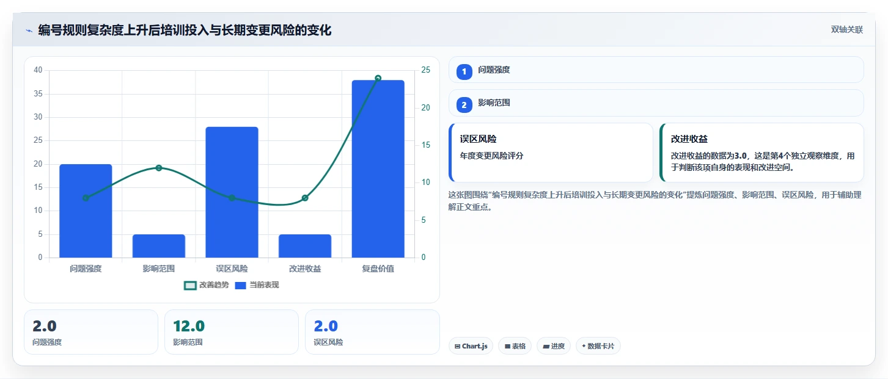Click the trend line point over 误区风险
Image resolution: width=888 pixels, height=379 pixels.
tap(232, 198)
